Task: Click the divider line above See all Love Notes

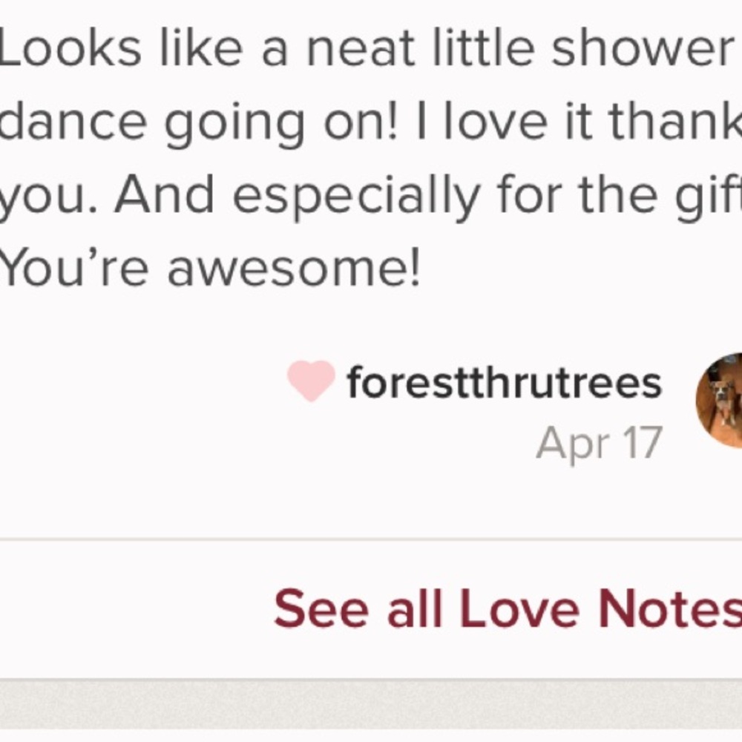Action: point(371,539)
